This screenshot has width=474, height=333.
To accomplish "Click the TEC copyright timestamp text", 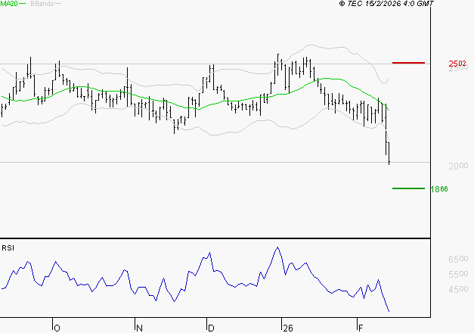I will 386,4.
